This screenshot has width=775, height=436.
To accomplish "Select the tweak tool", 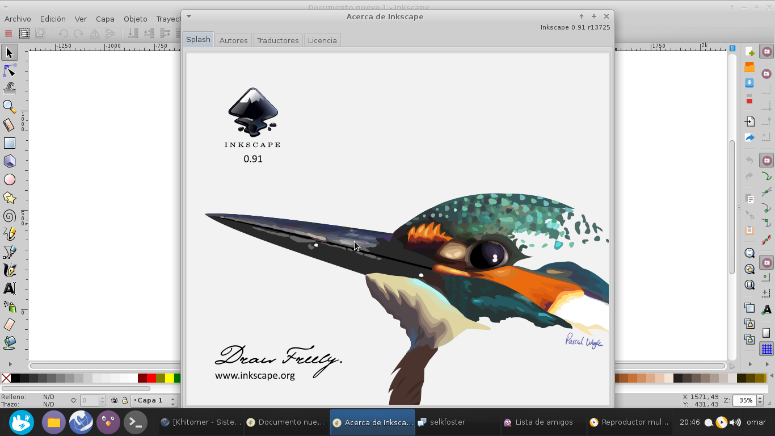I will click(x=9, y=89).
